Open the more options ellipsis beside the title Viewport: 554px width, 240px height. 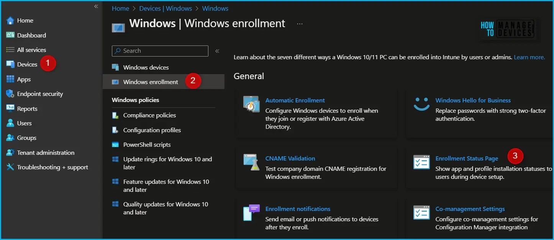[299, 23]
